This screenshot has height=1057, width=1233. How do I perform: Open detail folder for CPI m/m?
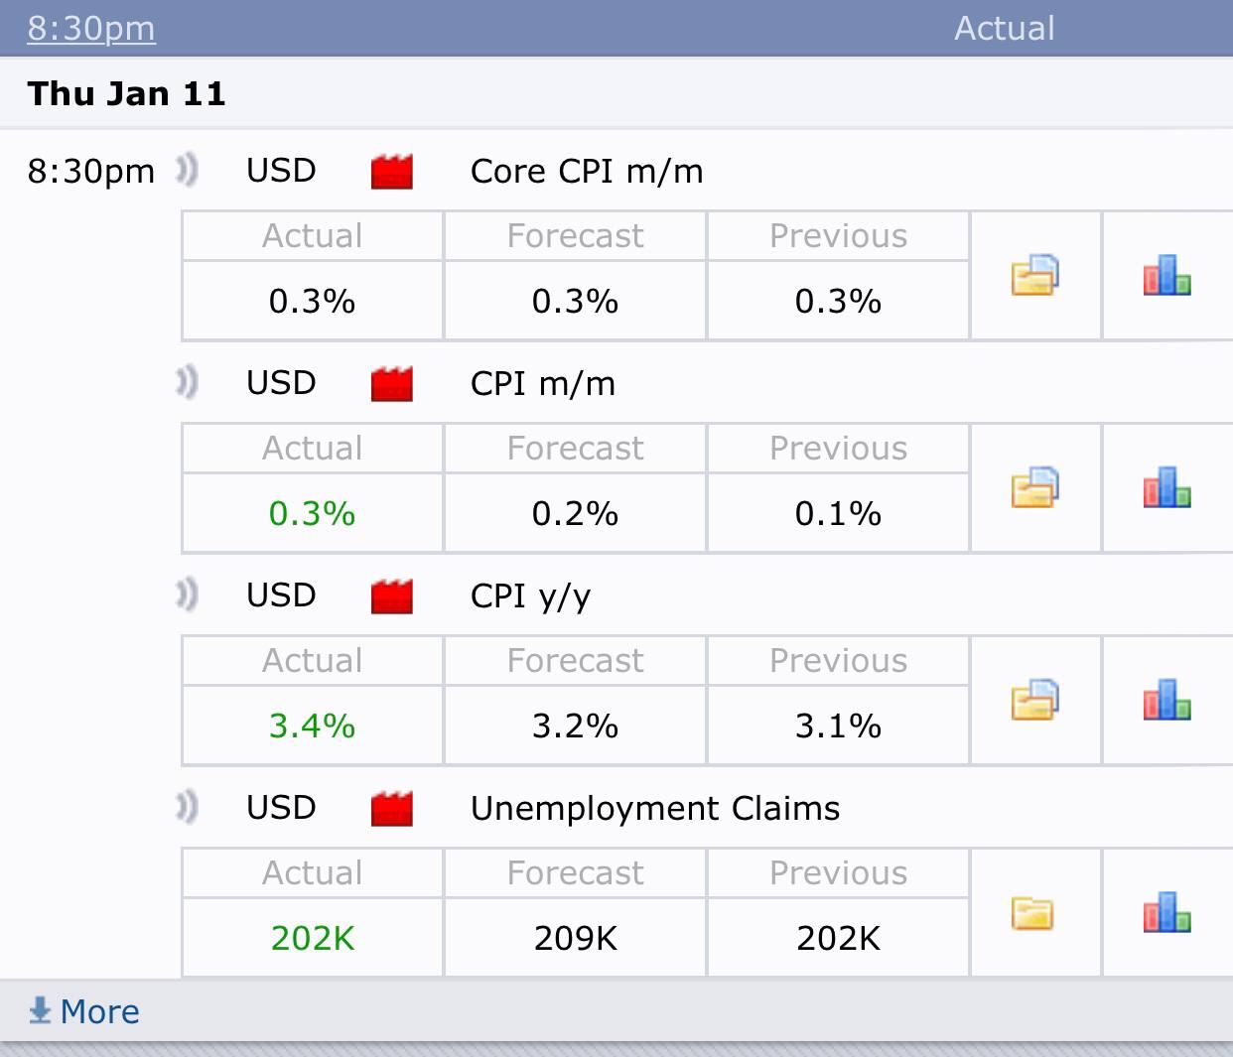coord(1034,487)
